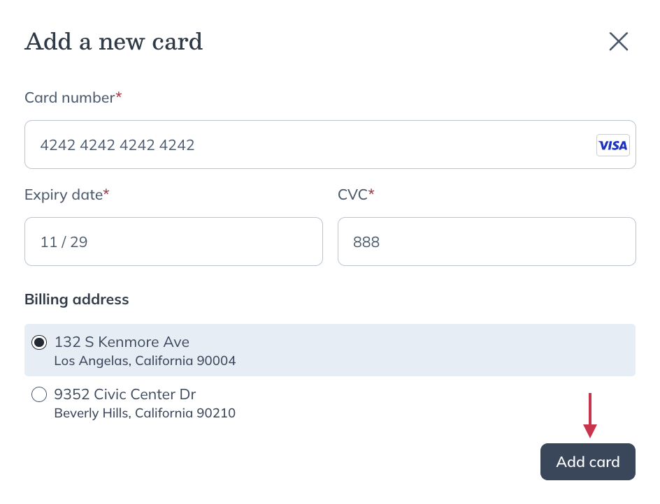Viewport: 660px width, 504px height.
Task: Click the Card number label
Action: (x=69, y=98)
